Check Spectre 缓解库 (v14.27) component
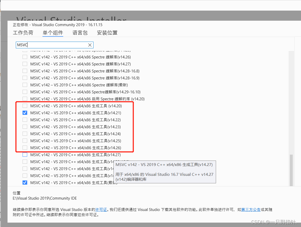The image size is (301, 227). pyautogui.click(x=25, y=64)
